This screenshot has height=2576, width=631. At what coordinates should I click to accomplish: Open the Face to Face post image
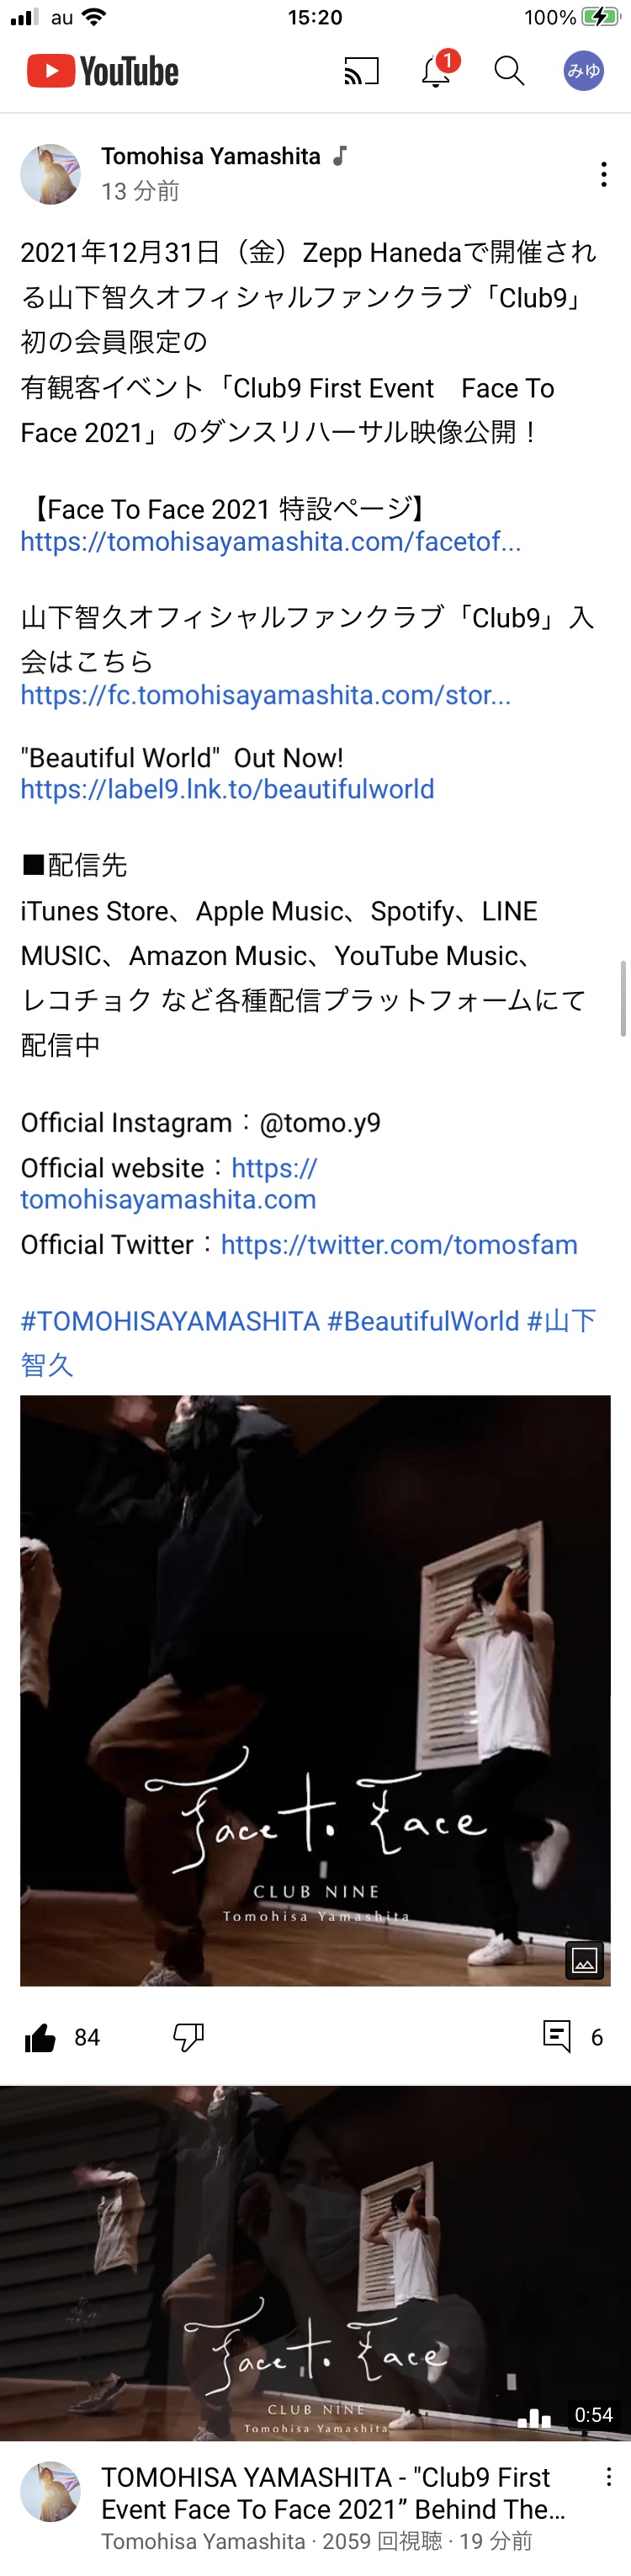coord(315,1690)
